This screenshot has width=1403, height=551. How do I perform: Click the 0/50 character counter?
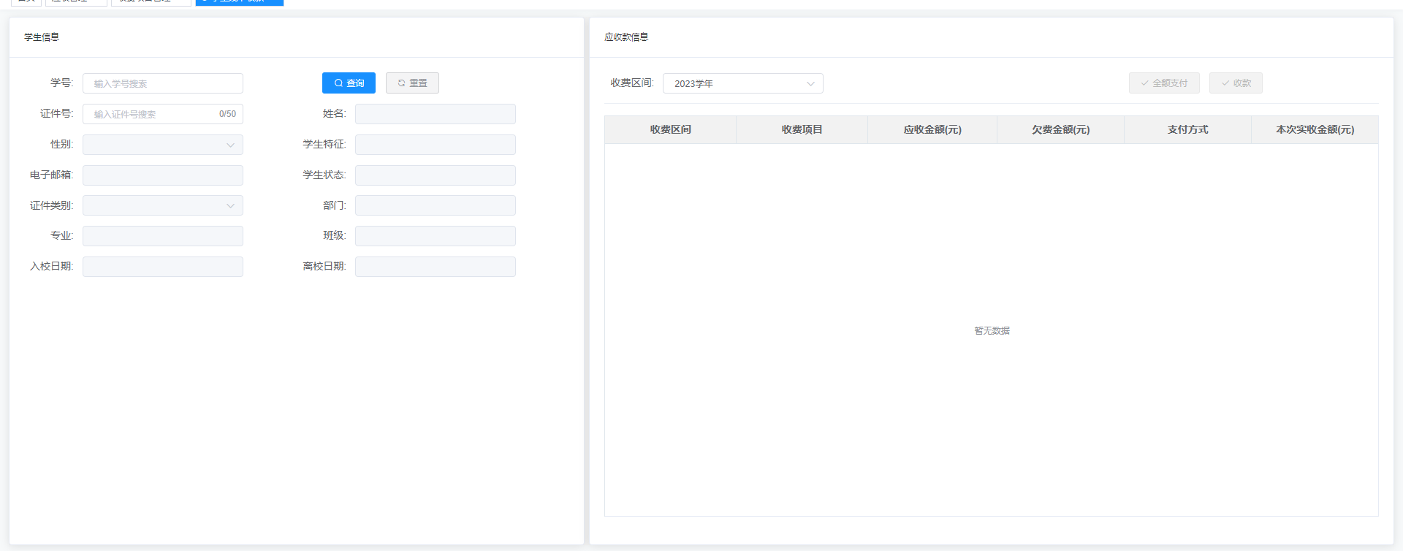pyautogui.click(x=227, y=114)
